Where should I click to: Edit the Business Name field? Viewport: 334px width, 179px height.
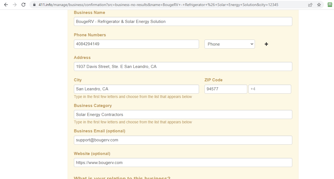click(183, 22)
